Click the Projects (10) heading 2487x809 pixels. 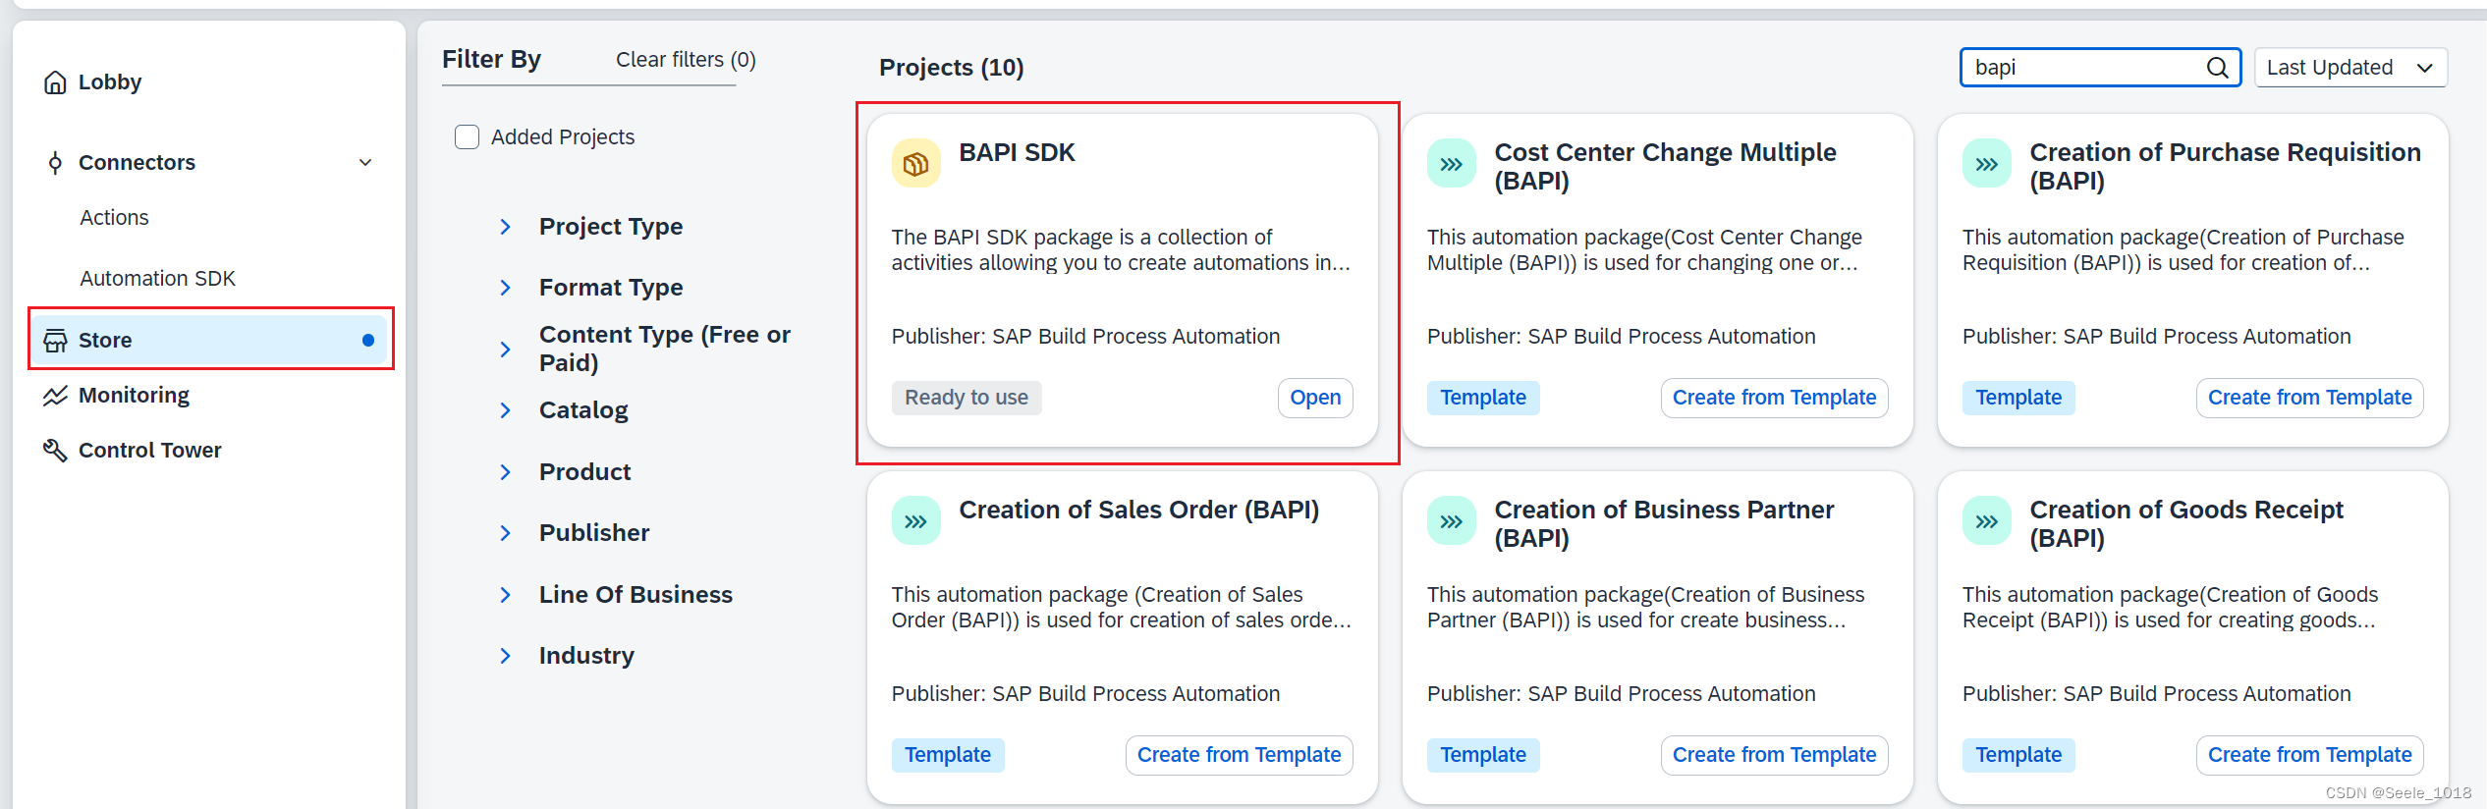click(951, 68)
